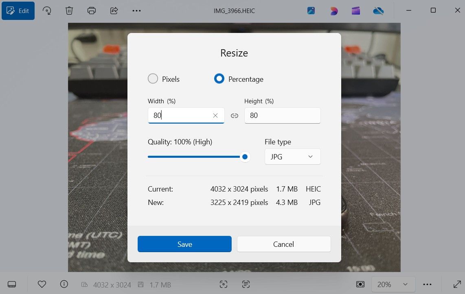Image resolution: width=465 pixels, height=294 pixels.
Task: Expand the 20% zoom level dropdown
Action: click(x=393, y=284)
